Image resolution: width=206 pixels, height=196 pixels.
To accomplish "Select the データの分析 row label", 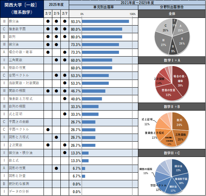I will pos(19,191).
